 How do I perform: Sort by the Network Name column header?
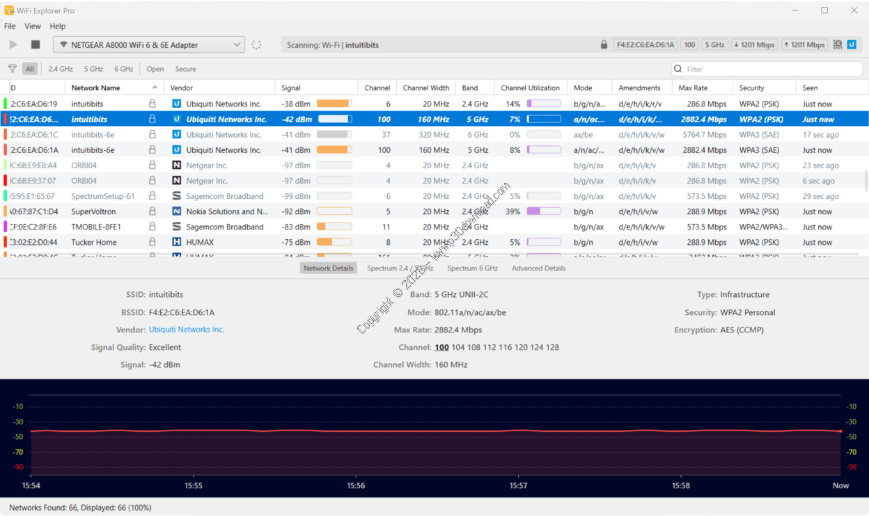click(x=96, y=88)
